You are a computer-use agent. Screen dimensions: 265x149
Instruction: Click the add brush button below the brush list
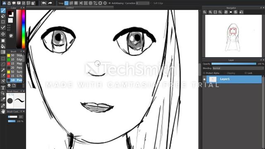[x=14, y=86]
